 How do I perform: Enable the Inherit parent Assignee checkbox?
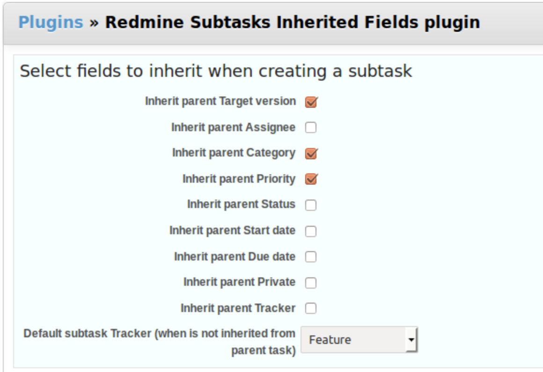pyautogui.click(x=311, y=127)
